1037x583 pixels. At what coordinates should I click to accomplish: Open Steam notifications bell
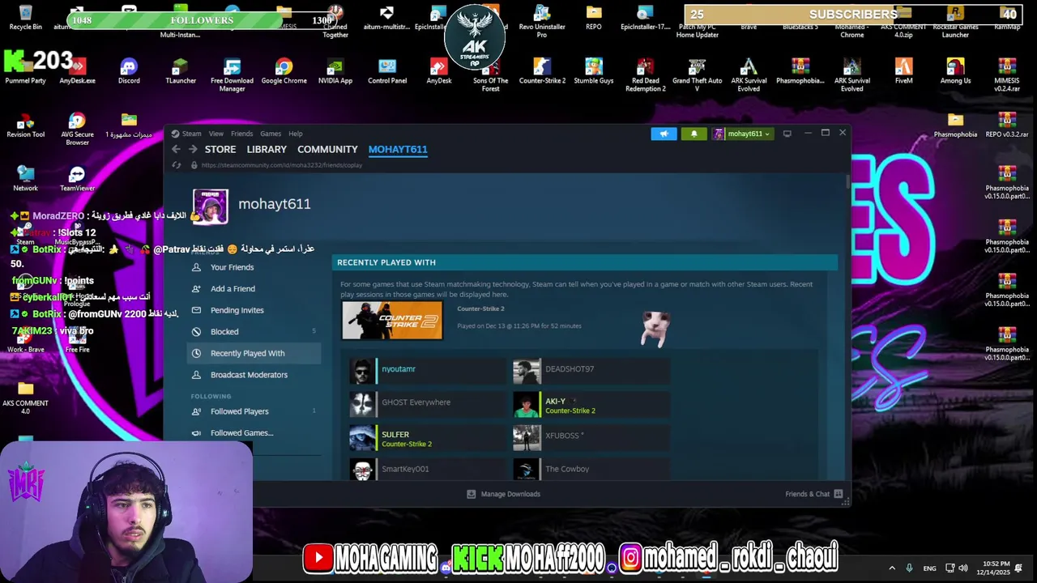(x=693, y=134)
